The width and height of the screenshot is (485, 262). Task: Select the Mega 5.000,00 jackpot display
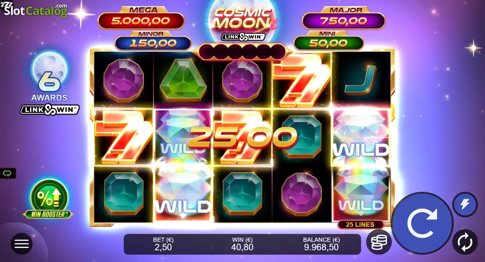pos(141,18)
